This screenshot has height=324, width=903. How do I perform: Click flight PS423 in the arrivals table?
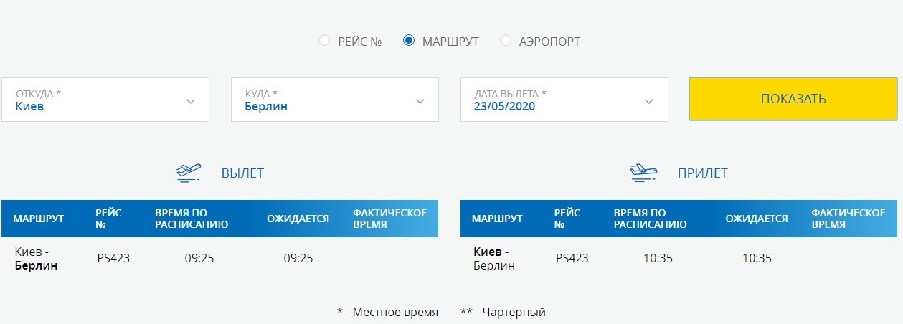pos(572,258)
